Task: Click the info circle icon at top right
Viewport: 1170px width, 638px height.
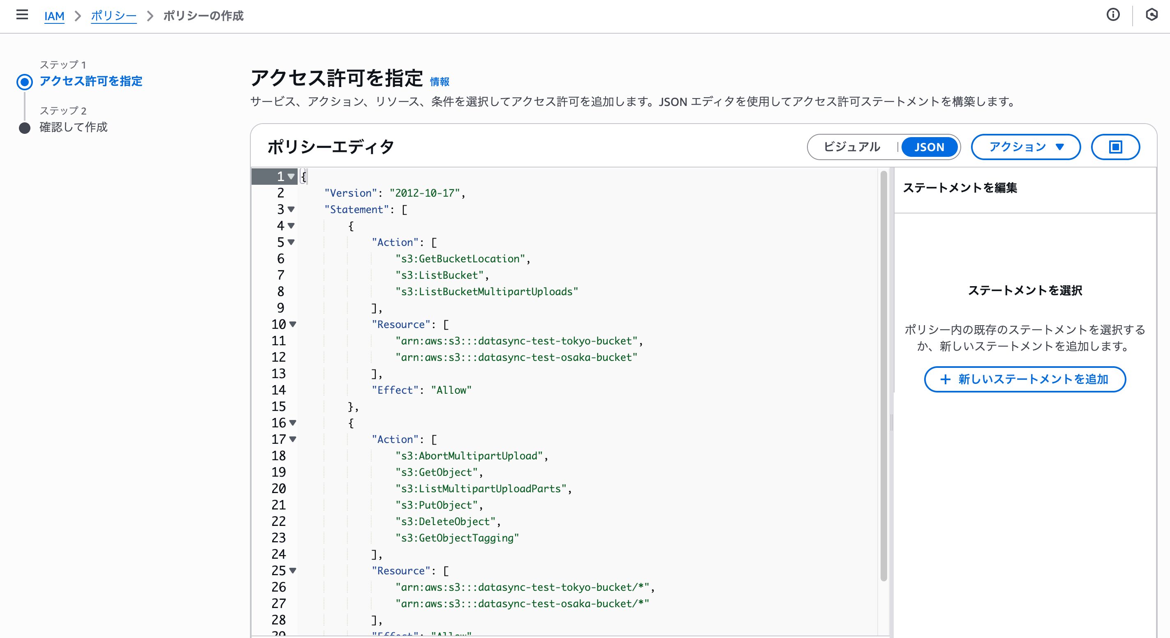Action: (x=1113, y=15)
